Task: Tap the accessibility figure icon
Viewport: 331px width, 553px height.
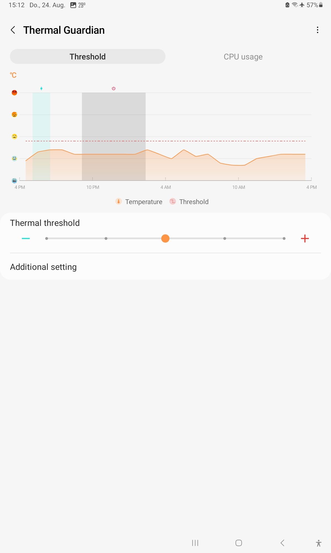Action: pos(319,543)
